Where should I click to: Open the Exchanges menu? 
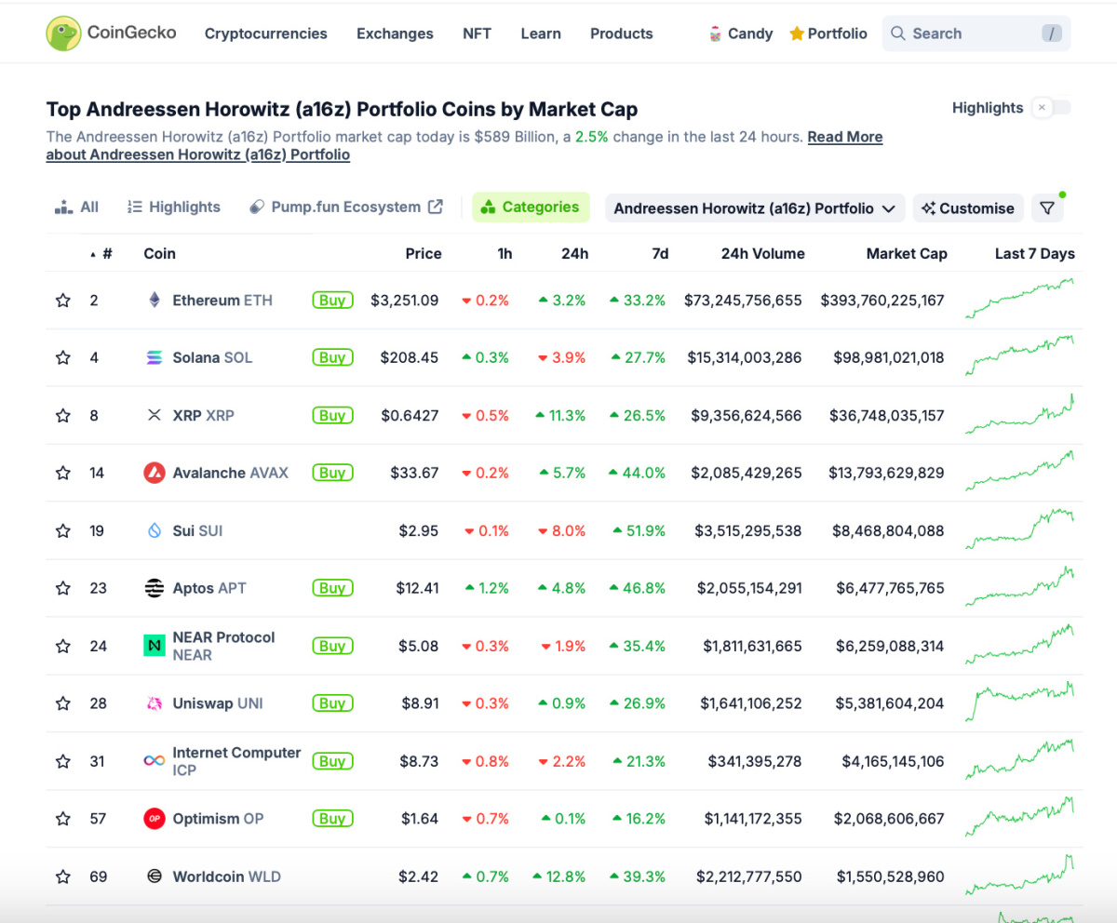point(395,33)
